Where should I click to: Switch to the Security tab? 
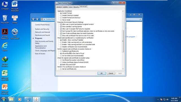[x=76, y=7]
